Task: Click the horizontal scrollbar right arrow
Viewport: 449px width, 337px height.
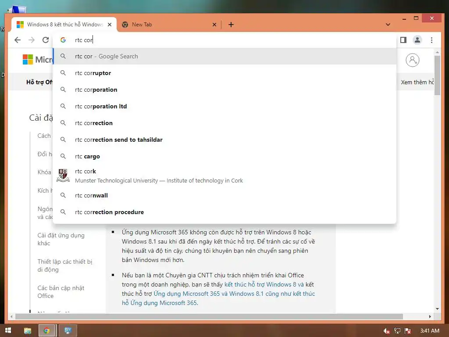Action: [430, 317]
